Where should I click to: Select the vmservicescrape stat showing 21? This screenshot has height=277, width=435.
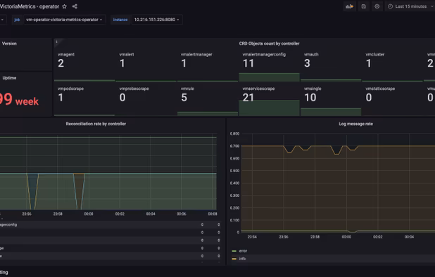tap(269, 100)
